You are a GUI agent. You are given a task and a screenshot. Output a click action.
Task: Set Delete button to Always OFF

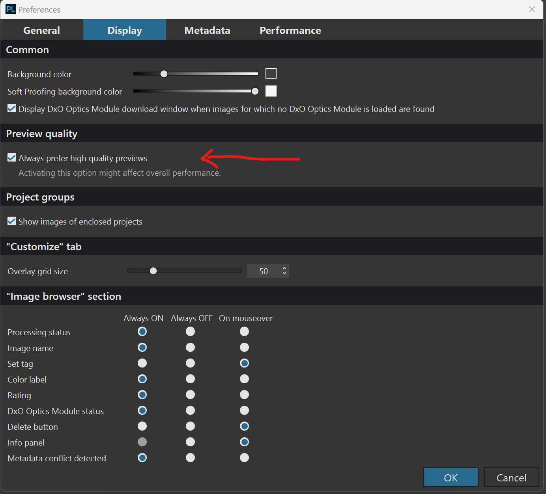click(x=191, y=426)
